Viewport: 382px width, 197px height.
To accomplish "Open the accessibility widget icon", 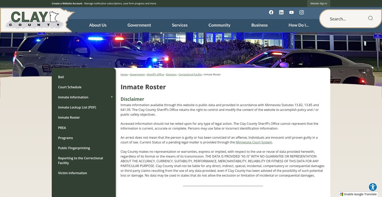I will pyautogui.click(x=373, y=187).
